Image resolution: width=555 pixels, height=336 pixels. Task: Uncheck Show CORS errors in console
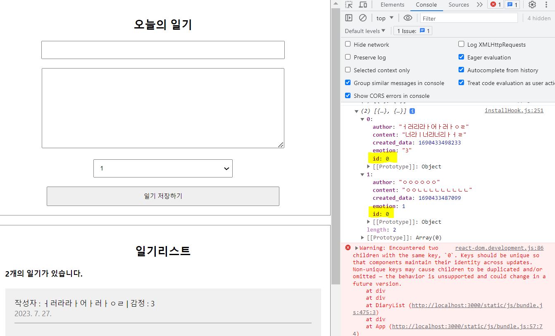(348, 95)
